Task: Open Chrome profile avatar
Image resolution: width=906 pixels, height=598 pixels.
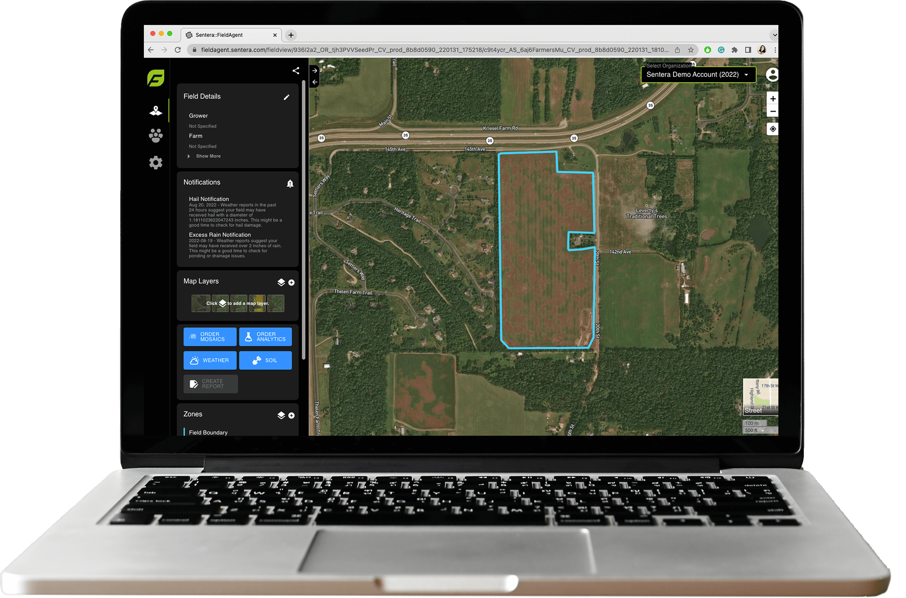Action: click(x=762, y=50)
